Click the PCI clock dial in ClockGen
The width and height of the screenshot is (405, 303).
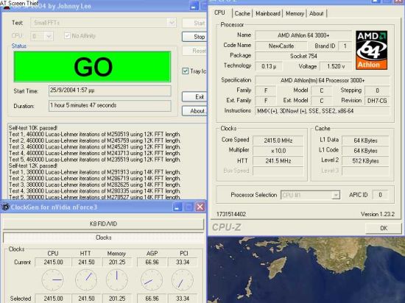pos(183,280)
